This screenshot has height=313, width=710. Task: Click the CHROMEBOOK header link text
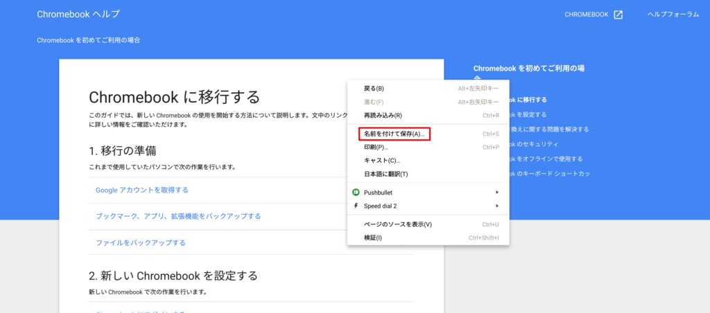587,15
